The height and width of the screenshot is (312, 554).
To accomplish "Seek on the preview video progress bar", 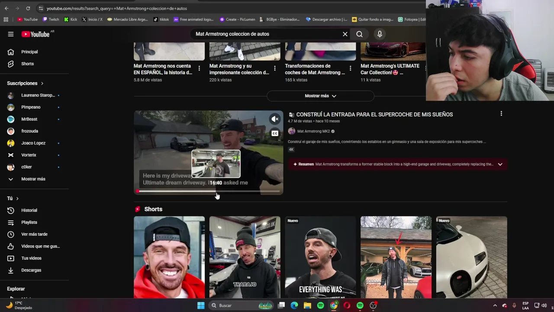I will [x=209, y=191].
